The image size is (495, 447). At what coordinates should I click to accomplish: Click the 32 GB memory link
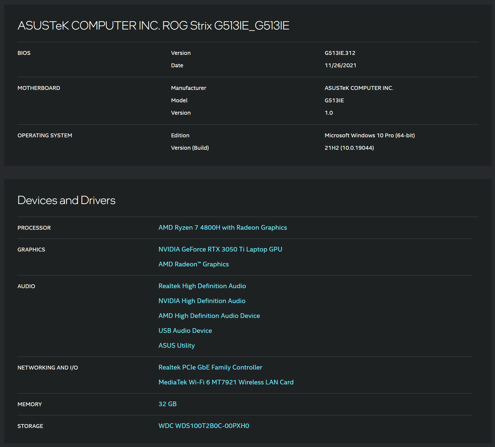tap(167, 404)
